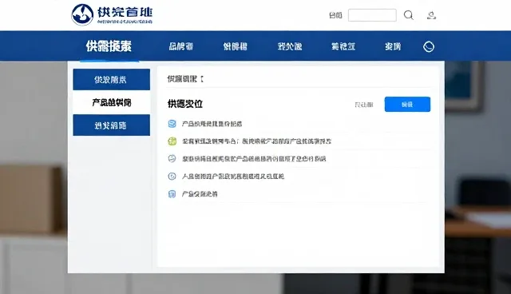Viewport: 511px width, 294px height.
Task: Click the breadcrumb text at the top of the content panel
Action: click(x=185, y=79)
